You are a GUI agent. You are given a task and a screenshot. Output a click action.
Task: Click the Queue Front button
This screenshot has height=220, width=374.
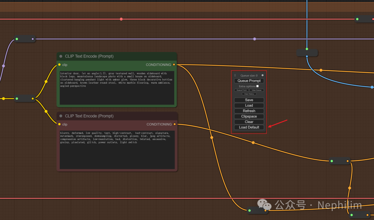[x=242, y=90]
